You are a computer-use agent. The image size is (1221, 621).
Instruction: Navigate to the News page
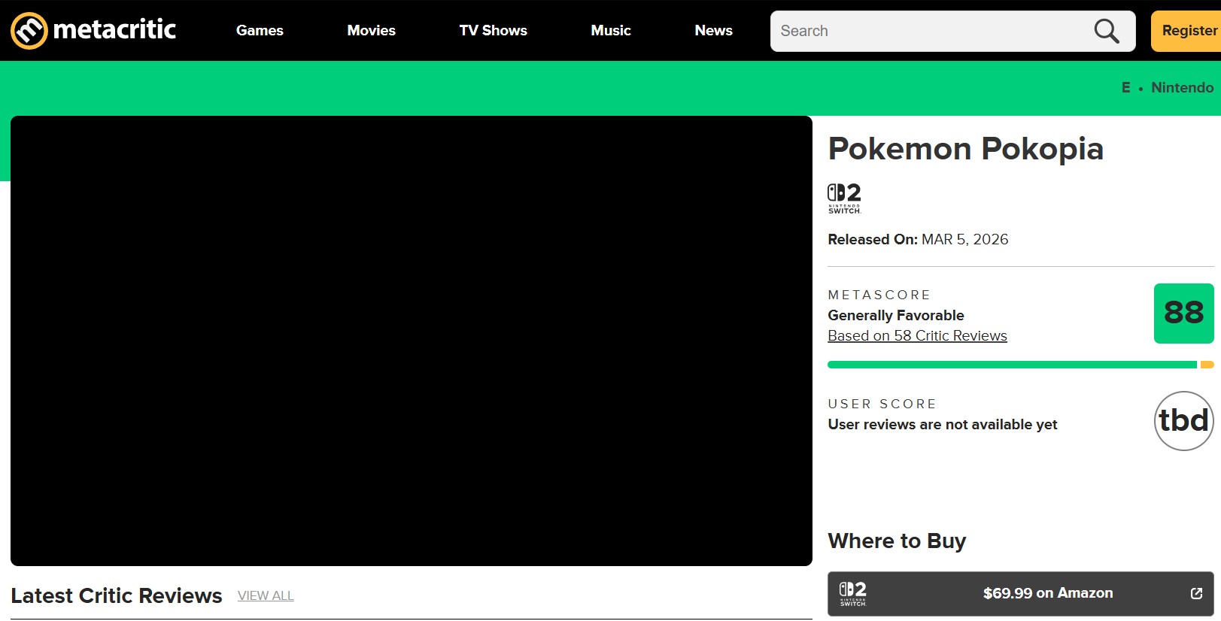[x=713, y=31]
